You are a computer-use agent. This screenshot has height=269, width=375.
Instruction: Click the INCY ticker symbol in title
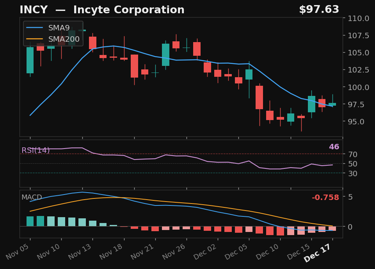pos(34,10)
